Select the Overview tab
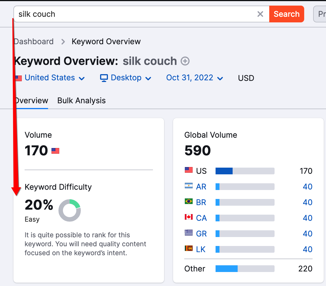 tap(31, 101)
